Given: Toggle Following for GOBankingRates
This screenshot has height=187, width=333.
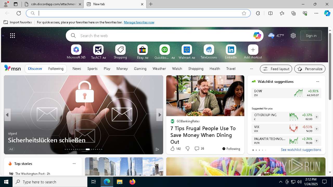Looking at the screenshot, I should coord(231,149).
